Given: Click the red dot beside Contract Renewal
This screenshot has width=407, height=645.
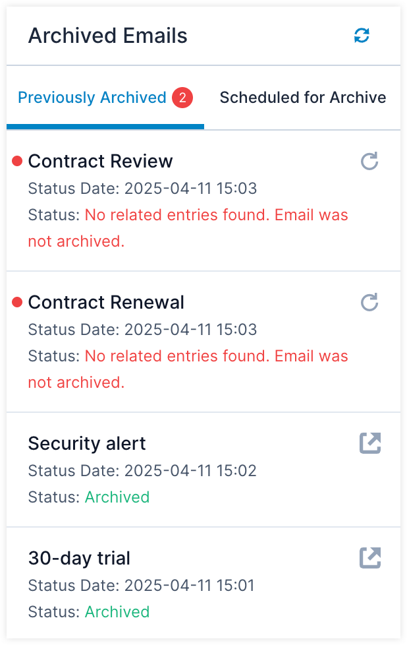Looking at the screenshot, I should (18, 302).
